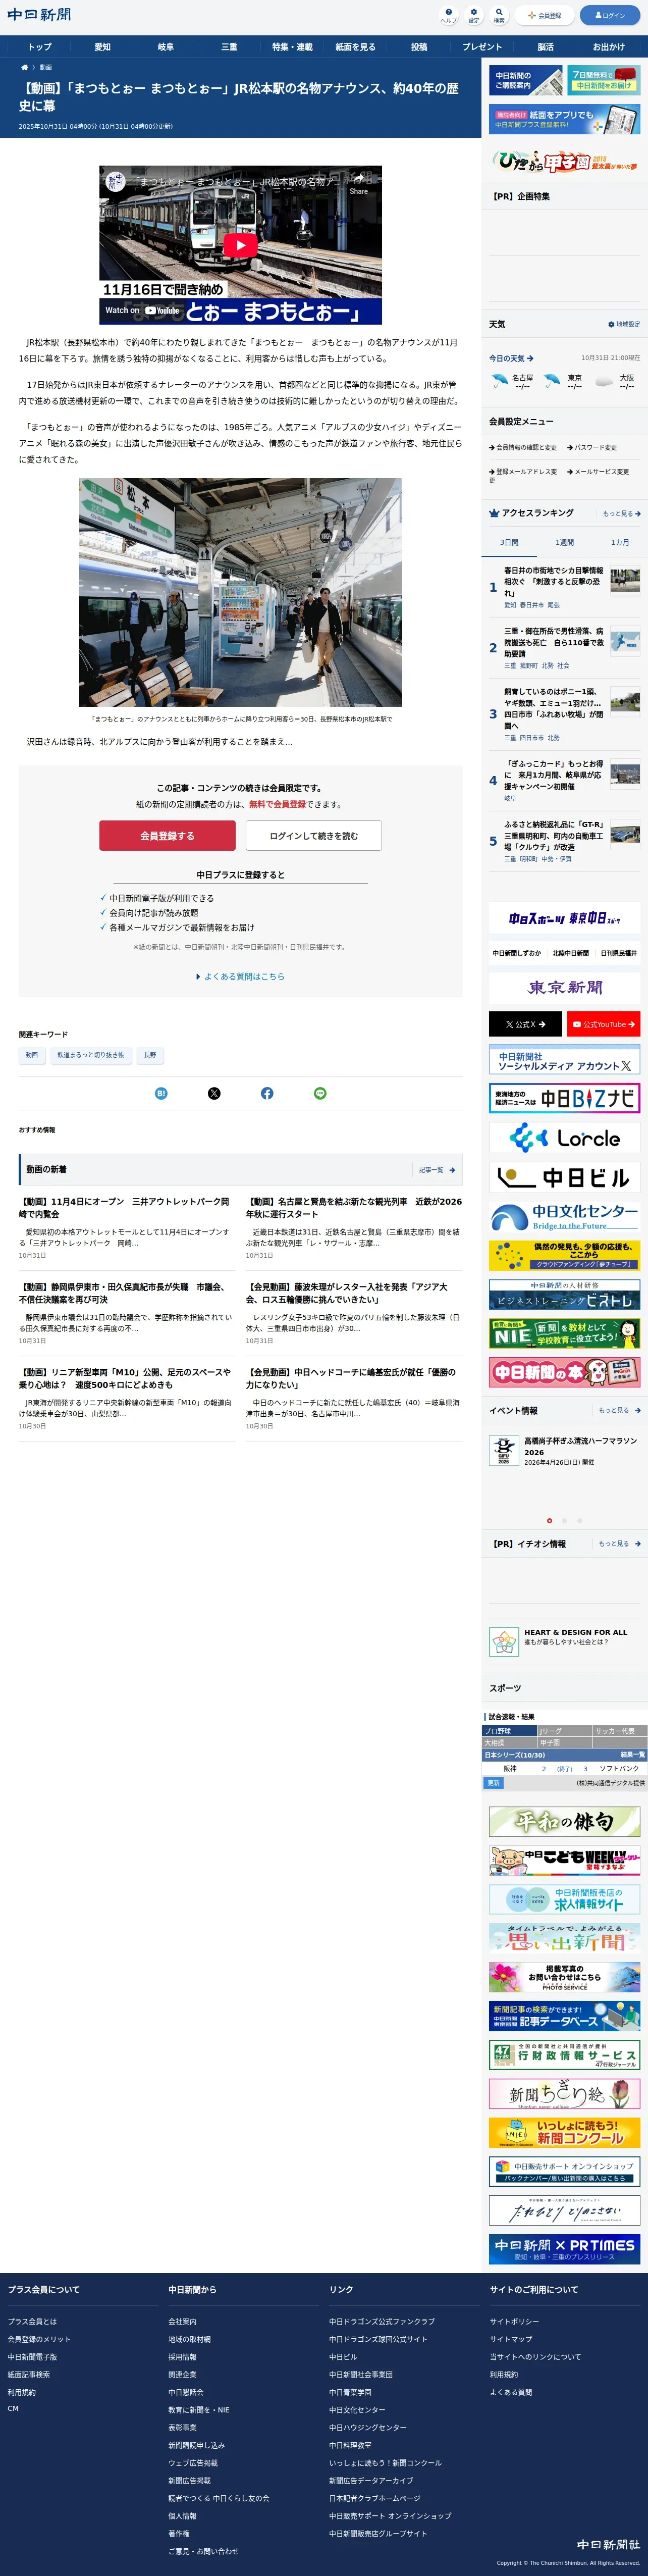Viewport: 648px width, 2576px height.
Task: Click Watch on YouTube link
Action: coord(143,310)
